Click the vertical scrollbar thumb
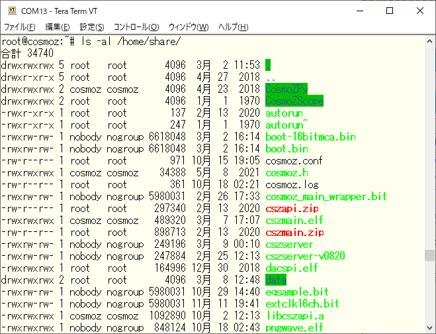Image resolution: width=436 pixels, height=334 pixels. (430, 256)
